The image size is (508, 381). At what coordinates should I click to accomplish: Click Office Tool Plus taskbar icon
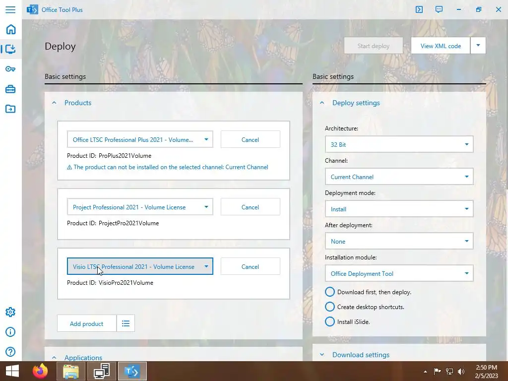click(x=132, y=371)
